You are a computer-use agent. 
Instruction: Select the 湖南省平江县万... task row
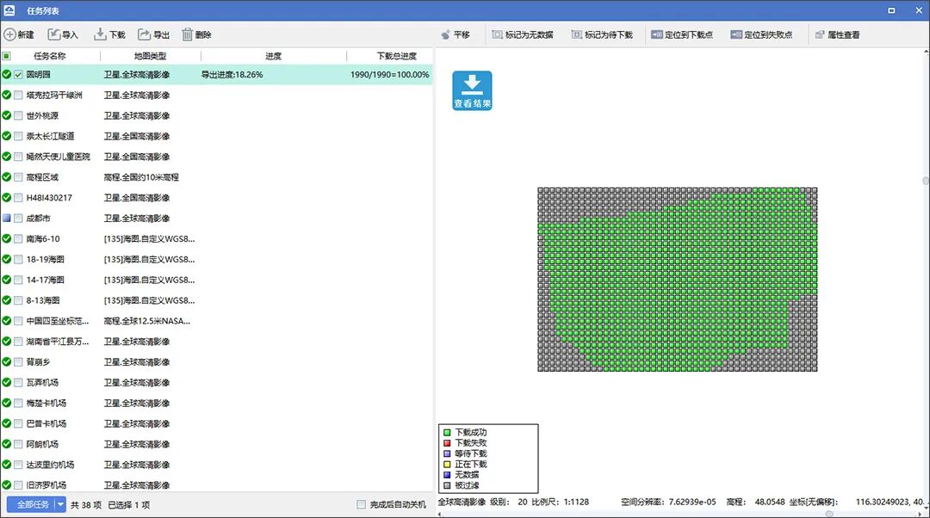(216, 342)
